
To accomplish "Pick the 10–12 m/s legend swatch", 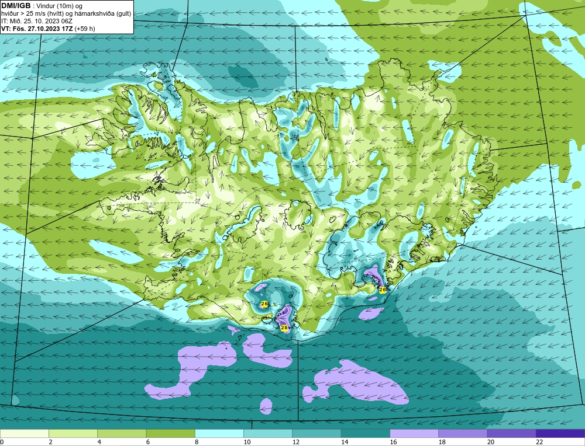I will [x=268, y=433].
